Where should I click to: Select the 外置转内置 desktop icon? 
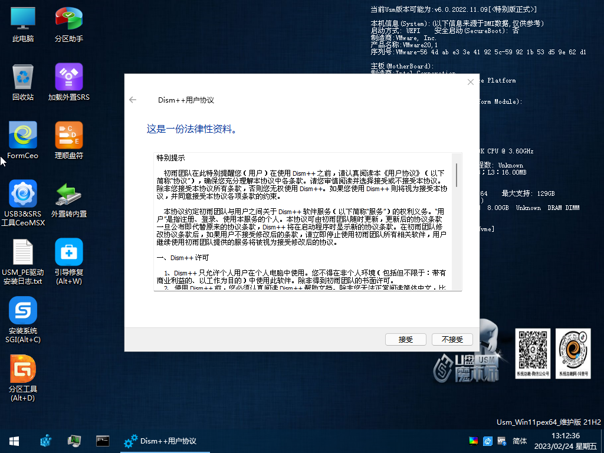tap(69, 199)
